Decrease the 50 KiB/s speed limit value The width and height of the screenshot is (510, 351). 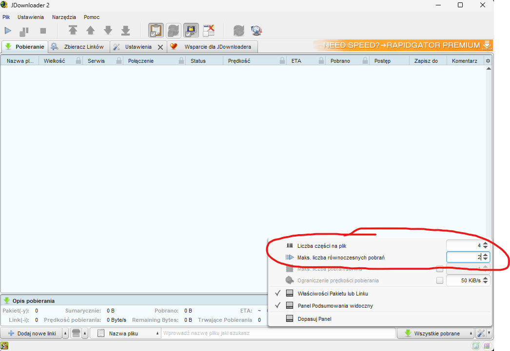486,282
